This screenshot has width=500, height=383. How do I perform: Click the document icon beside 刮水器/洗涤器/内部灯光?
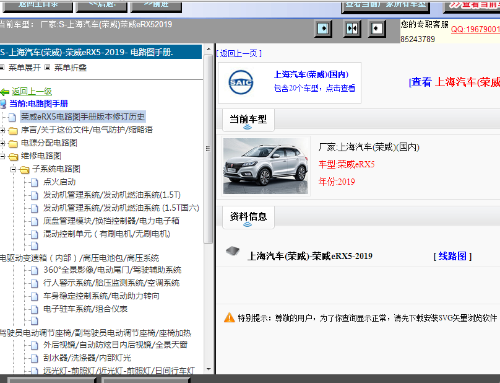point(34,358)
